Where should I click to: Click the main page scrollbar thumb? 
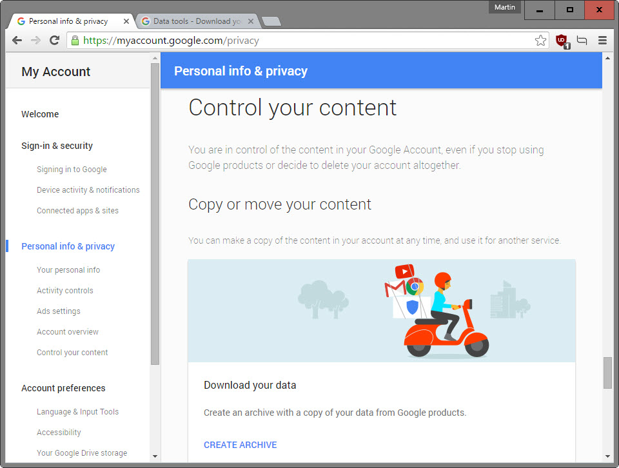pos(607,373)
